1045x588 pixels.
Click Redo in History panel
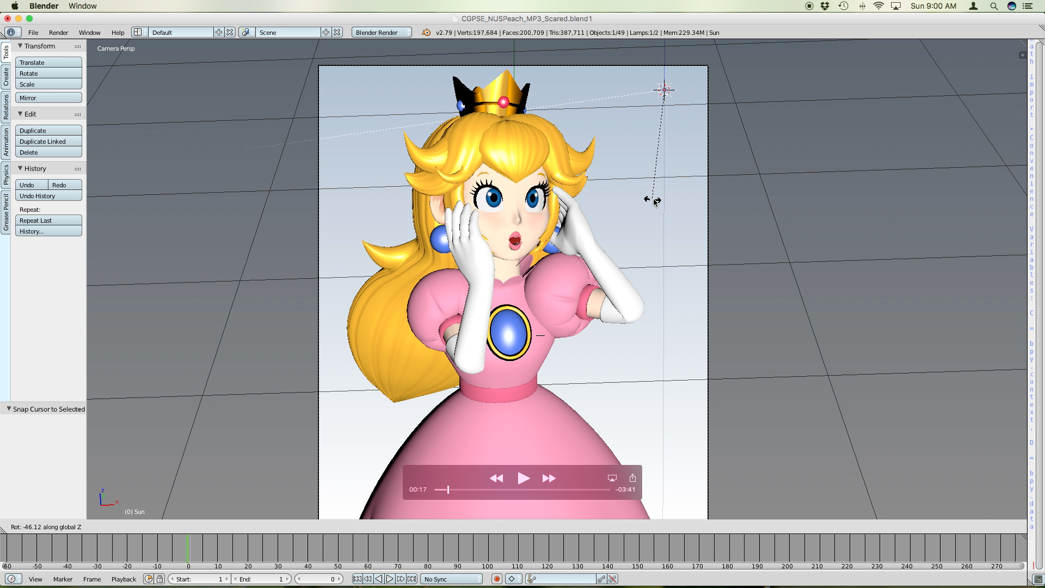tap(65, 185)
